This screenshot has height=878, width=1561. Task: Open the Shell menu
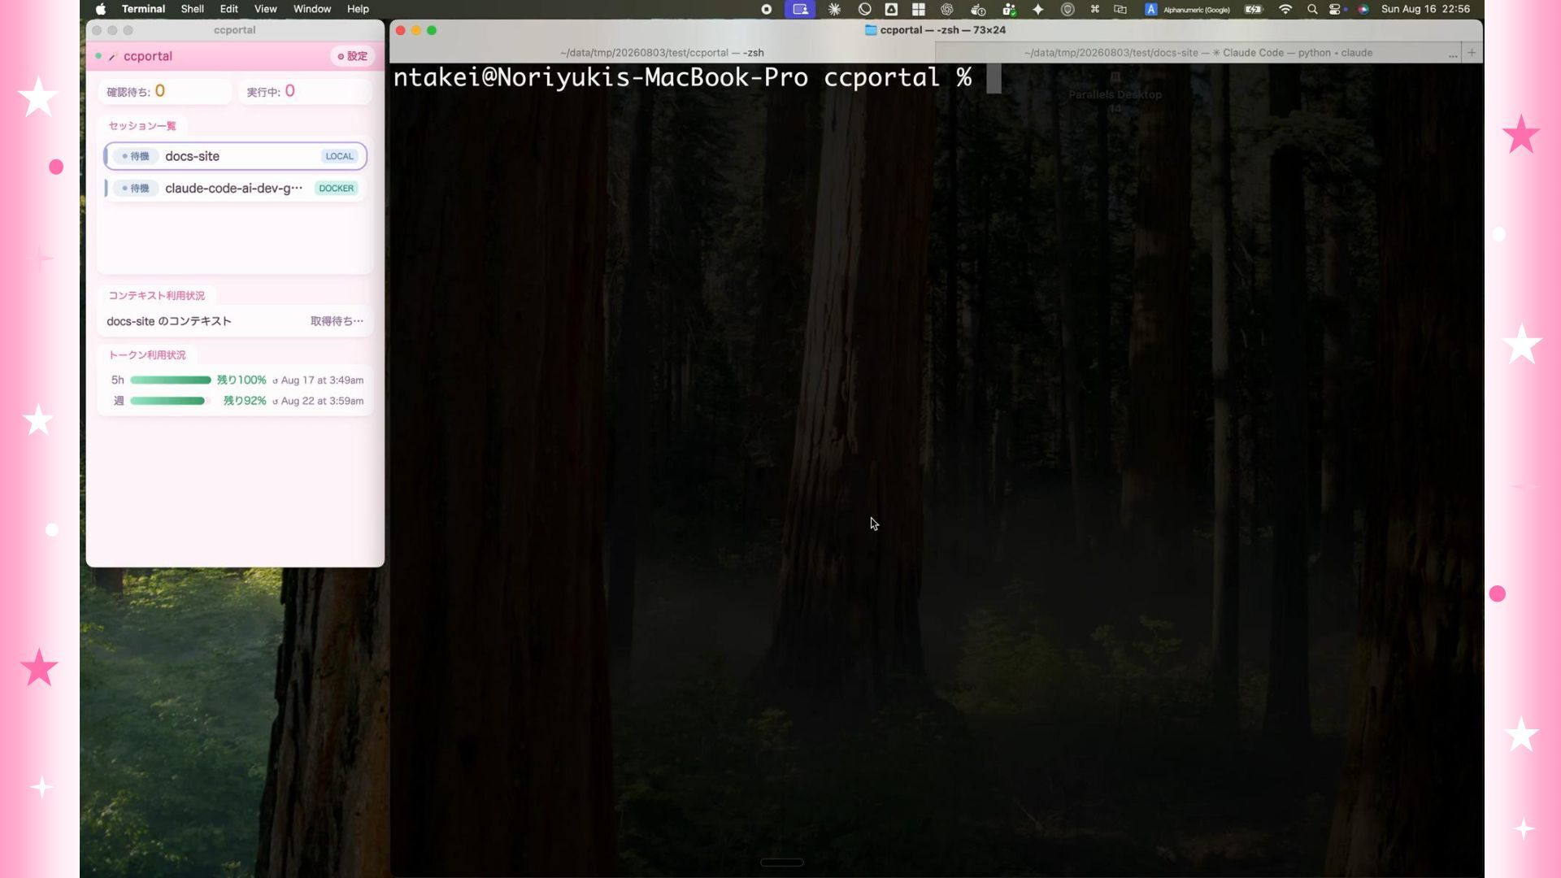(x=192, y=9)
